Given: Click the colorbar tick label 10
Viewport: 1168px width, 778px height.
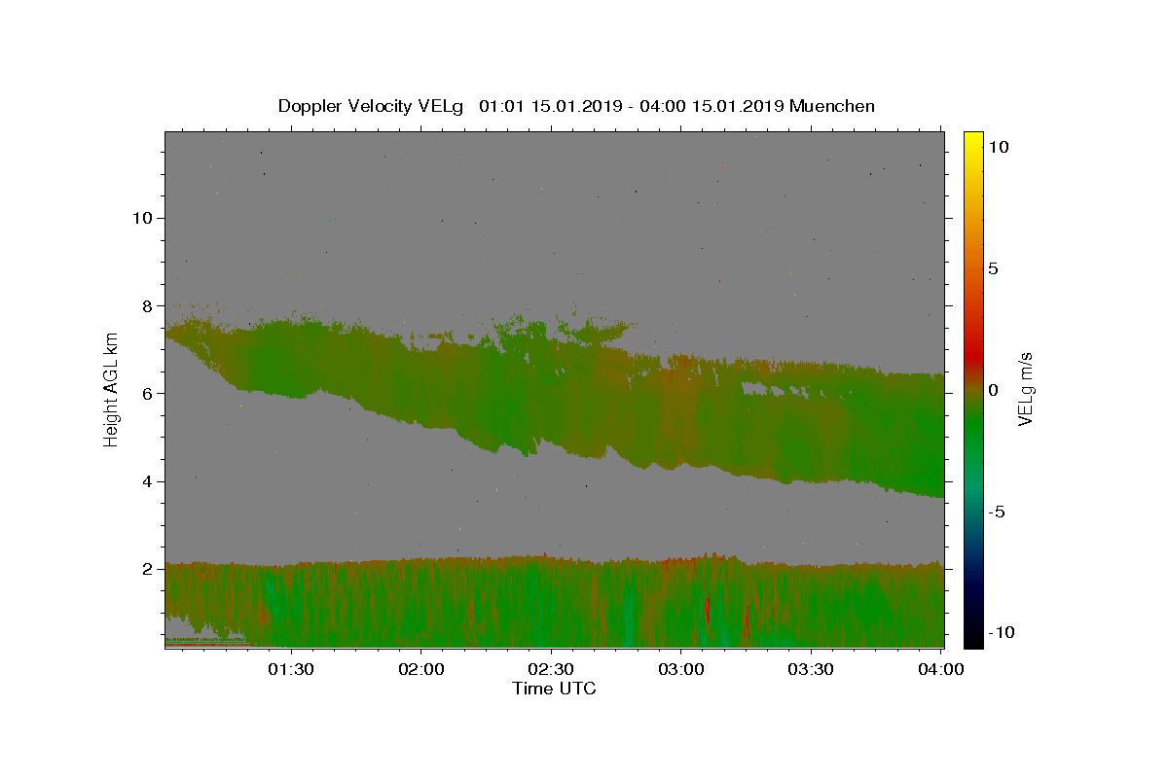Looking at the screenshot, I should pyautogui.click(x=998, y=147).
